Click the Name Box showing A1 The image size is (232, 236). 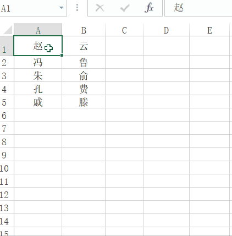[x=33, y=8]
